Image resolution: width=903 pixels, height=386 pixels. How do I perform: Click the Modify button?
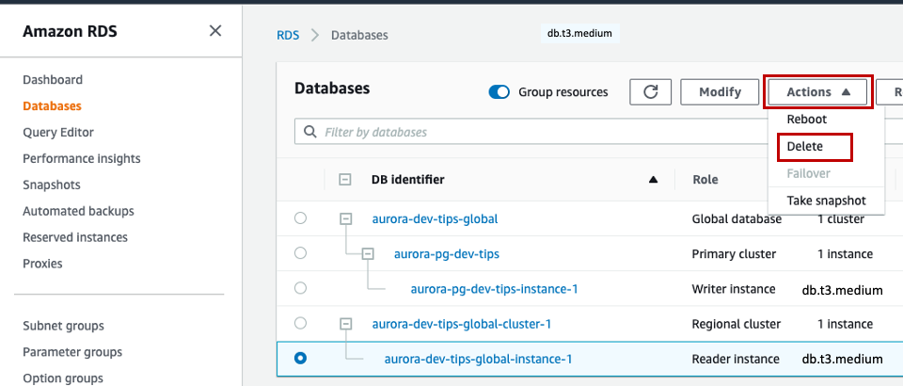click(x=720, y=92)
